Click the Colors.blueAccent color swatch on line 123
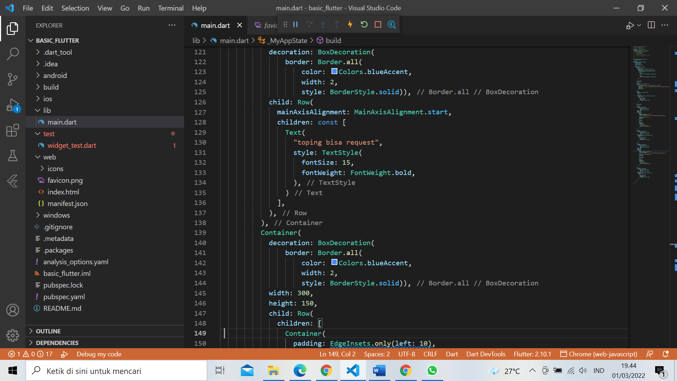 334,71
